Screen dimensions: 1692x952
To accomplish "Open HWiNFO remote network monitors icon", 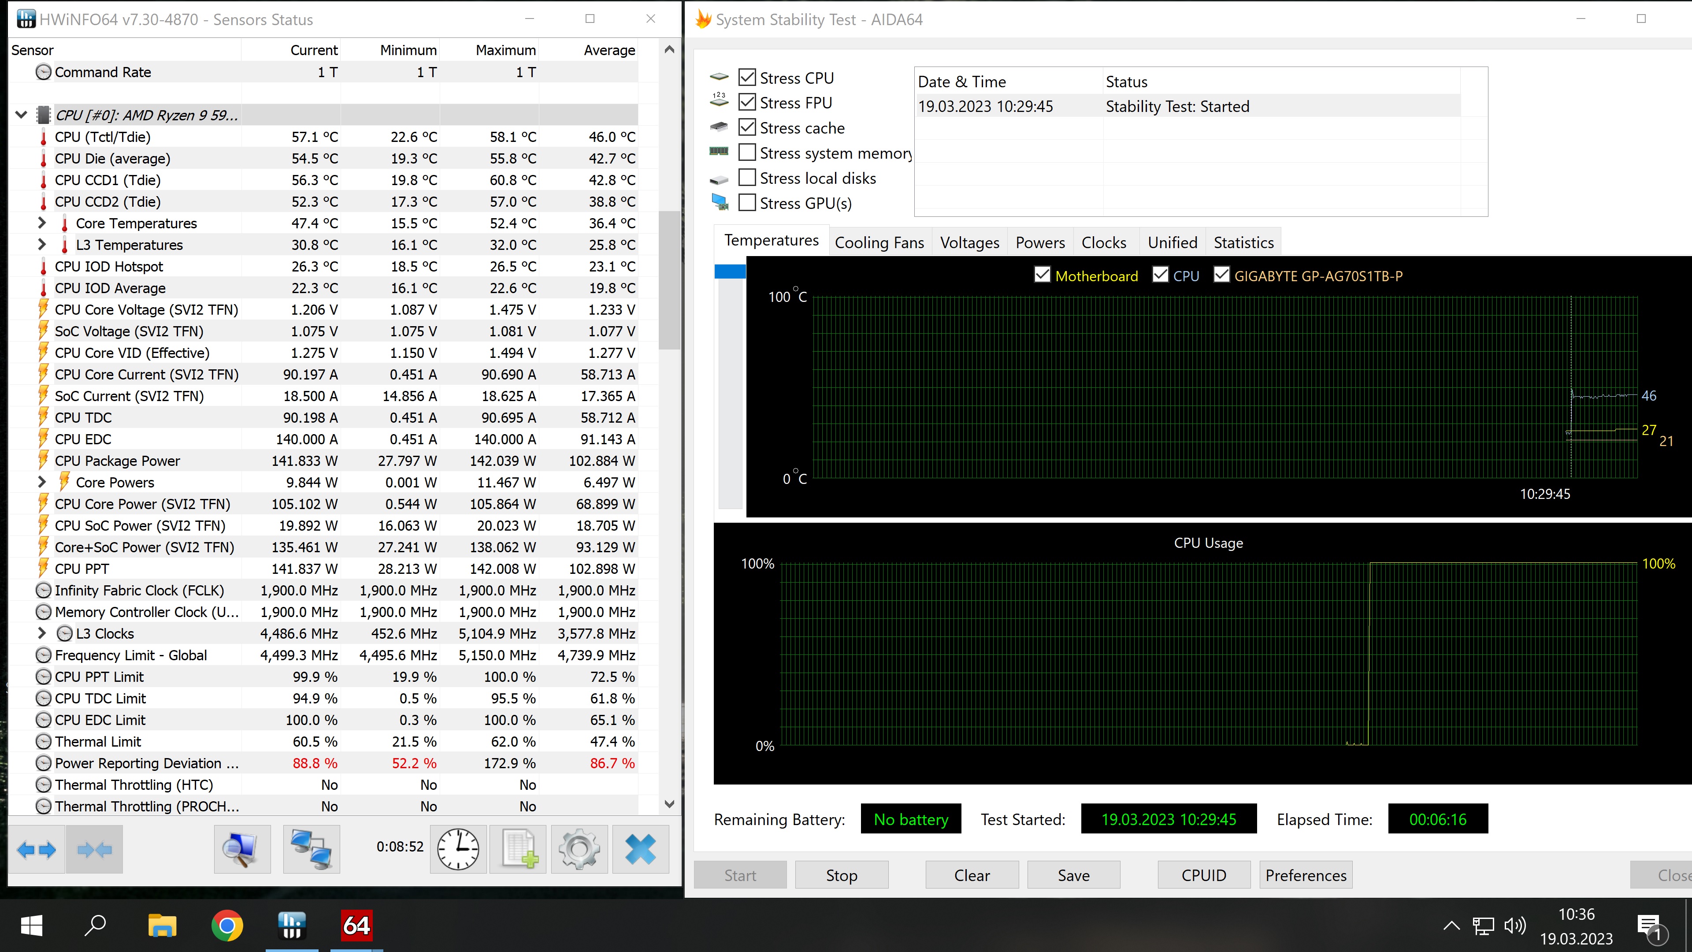I will 312,849.
